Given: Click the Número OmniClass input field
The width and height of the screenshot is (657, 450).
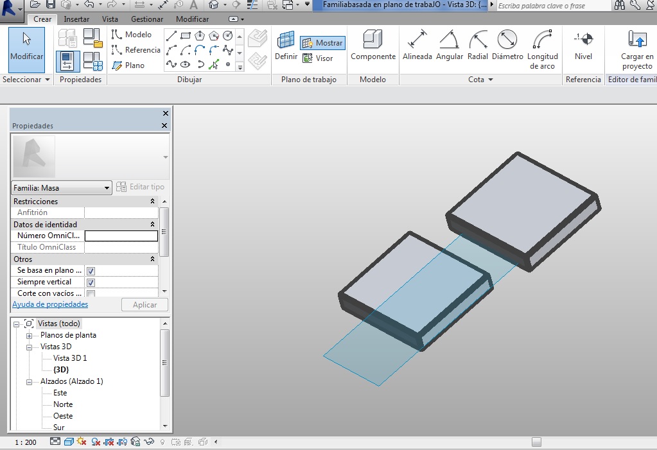Looking at the screenshot, I should tap(121, 236).
